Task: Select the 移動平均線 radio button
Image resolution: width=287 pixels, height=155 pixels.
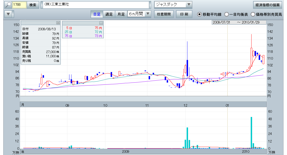Action: tap(199, 14)
